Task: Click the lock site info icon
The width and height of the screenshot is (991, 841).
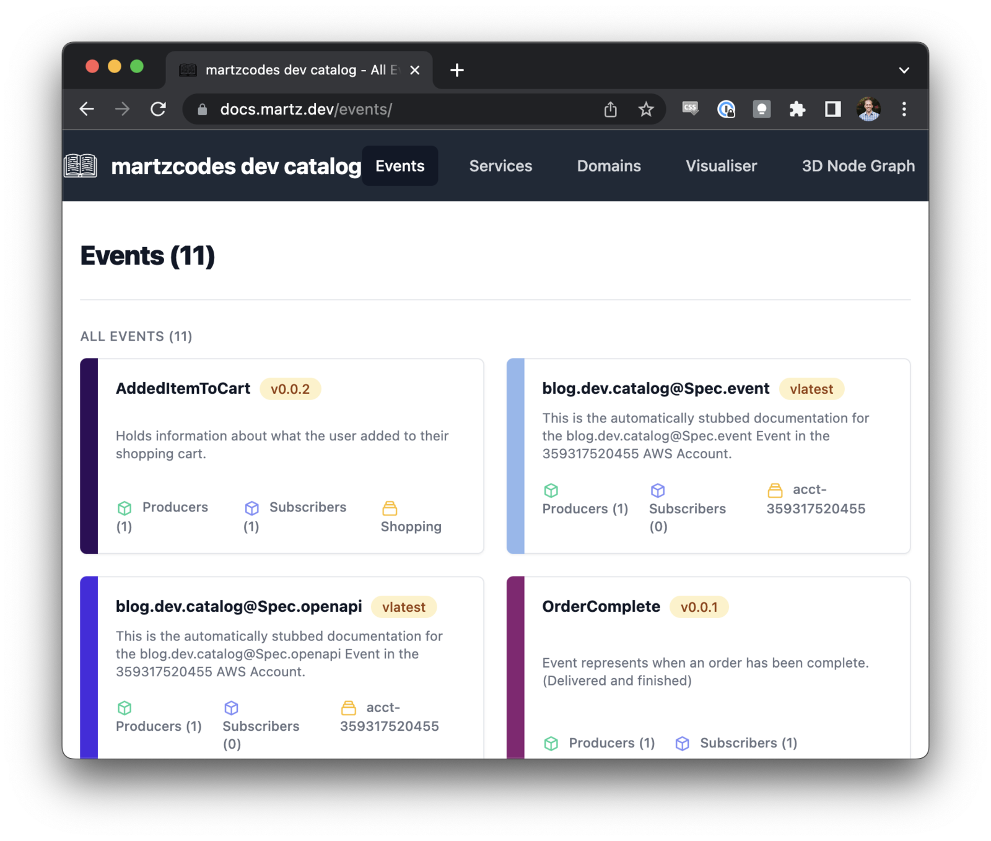Action: 202,110
